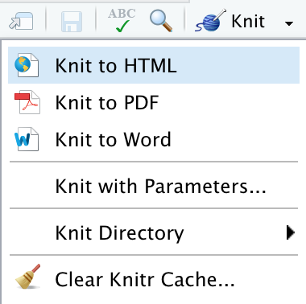Click the red PDF document icon
Viewport: 306px width, 304px height.
[27, 102]
